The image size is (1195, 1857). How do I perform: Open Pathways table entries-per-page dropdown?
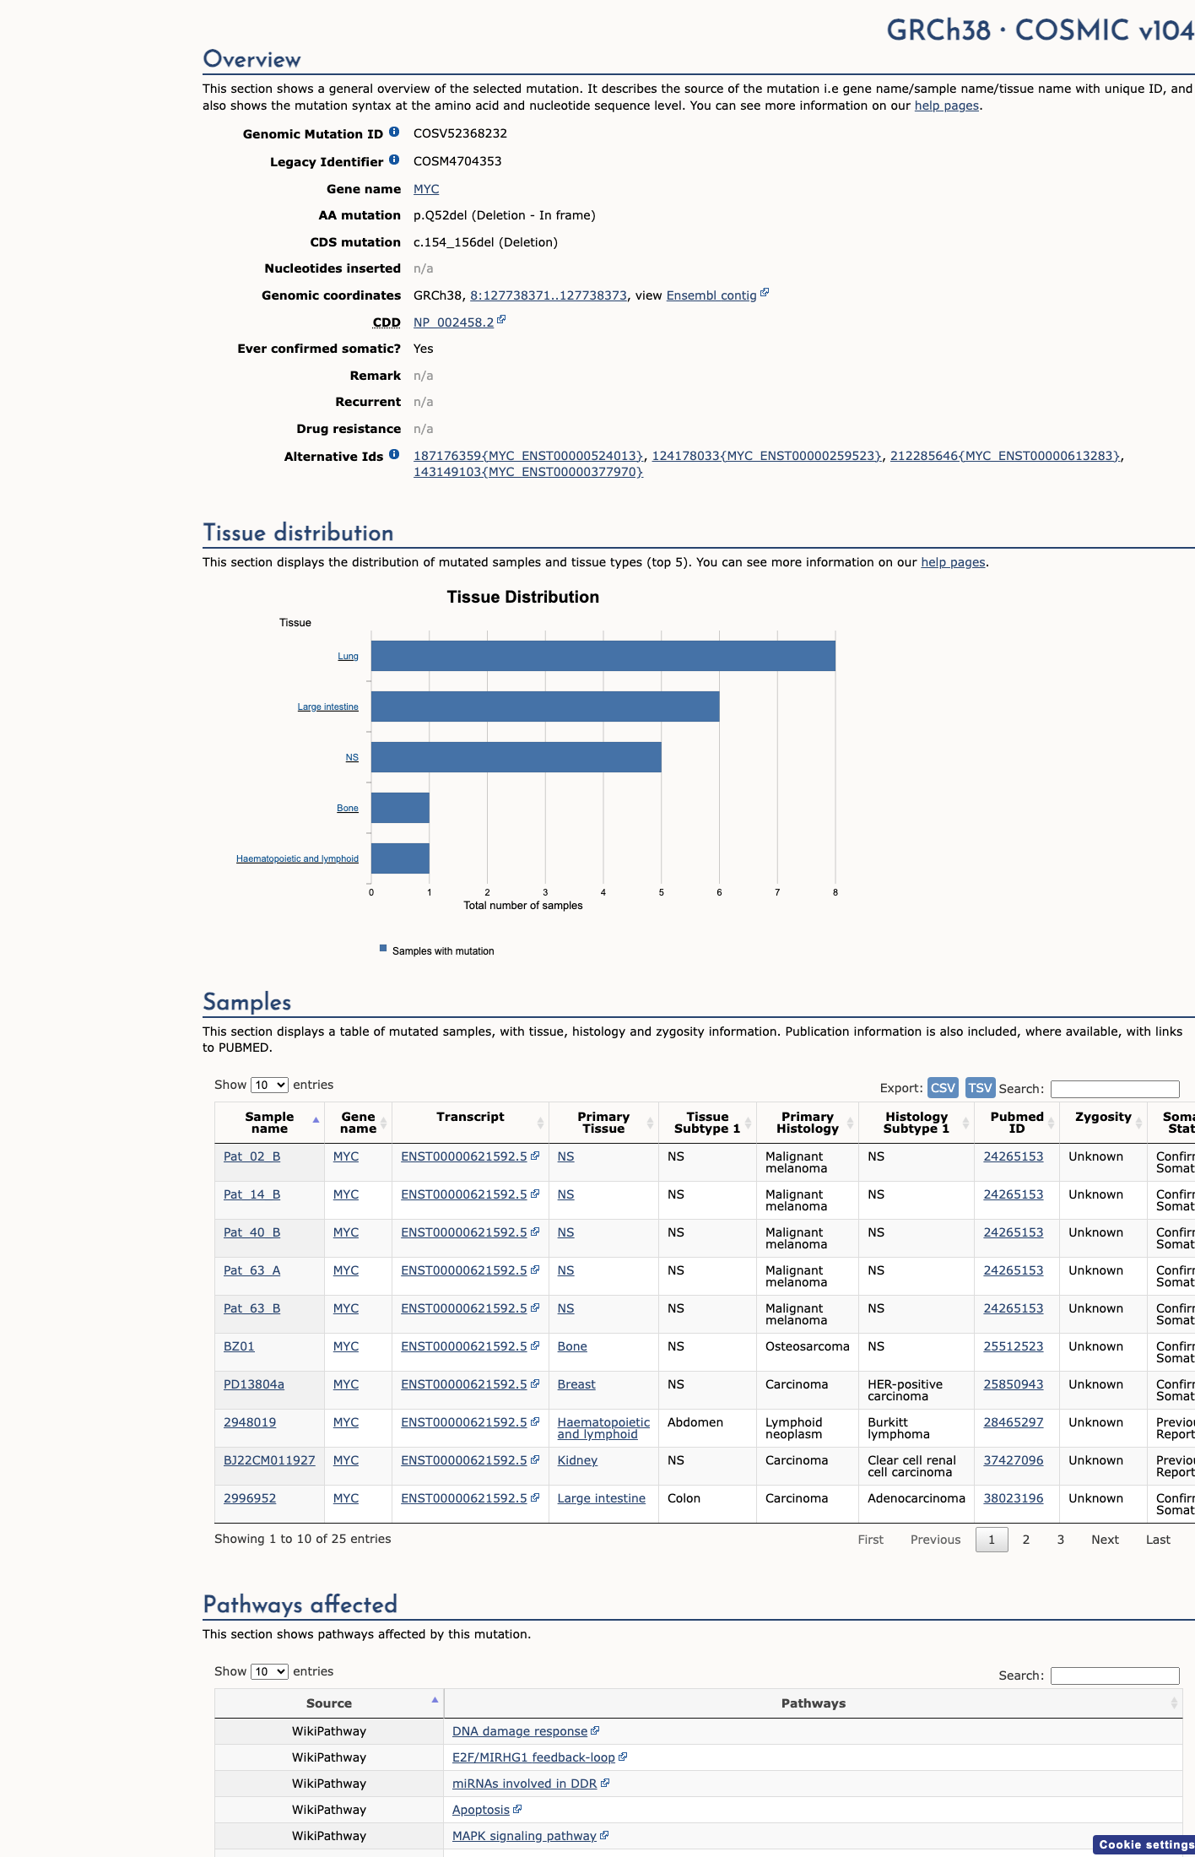tap(269, 1671)
